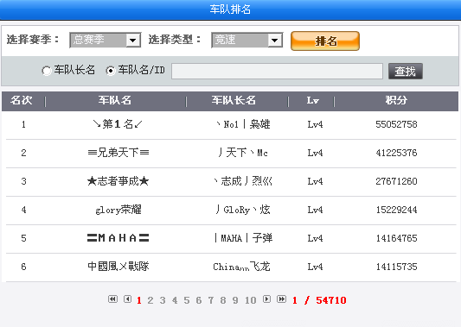The image size is (461, 327).
Task: Click Lv4 in the rank 1 row
Action: pos(315,124)
